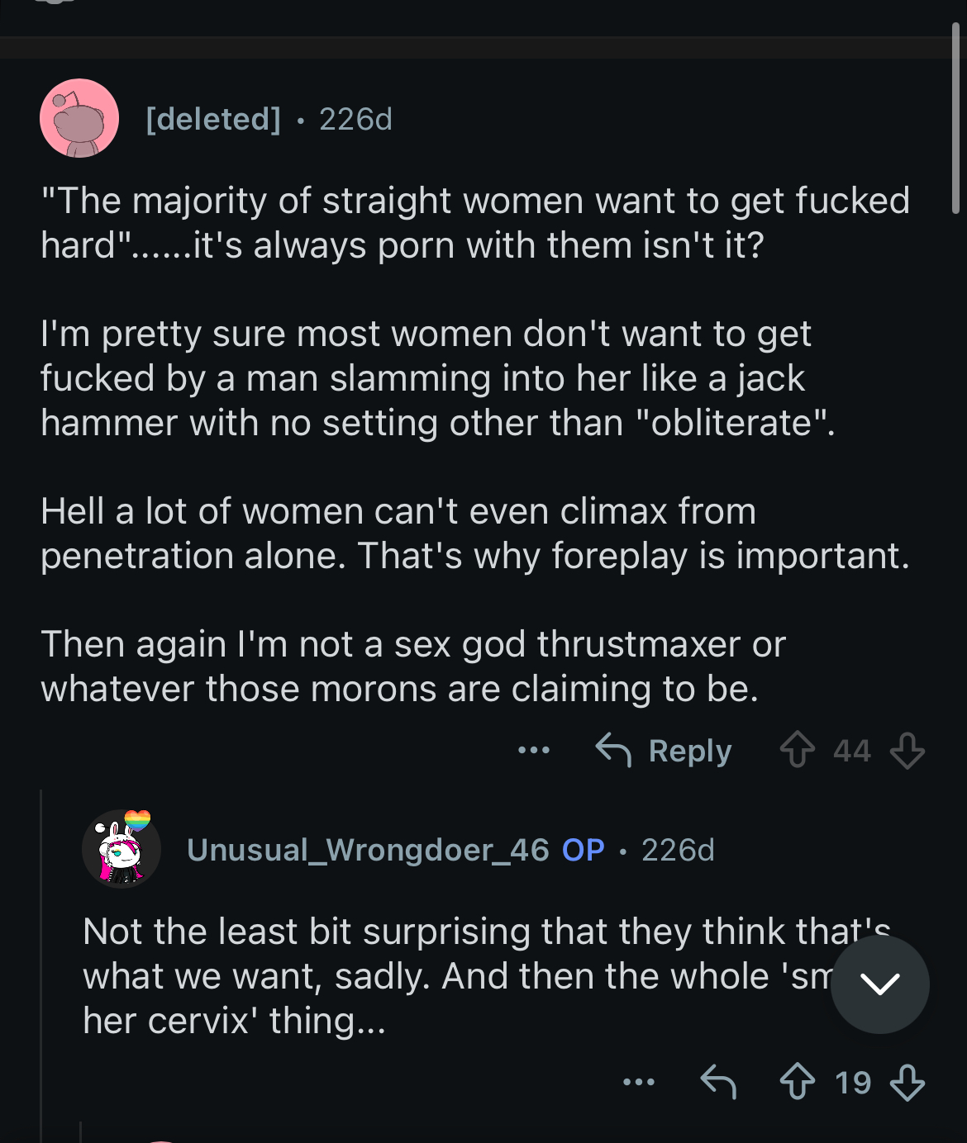Collapse the top comment by tapping its text
Viewport: 967px width, 1143px height.
coord(476,444)
